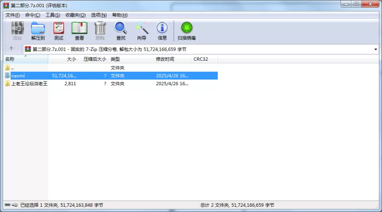
Task: Click the 文件夹 type in '..' row
Action: [117, 67]
